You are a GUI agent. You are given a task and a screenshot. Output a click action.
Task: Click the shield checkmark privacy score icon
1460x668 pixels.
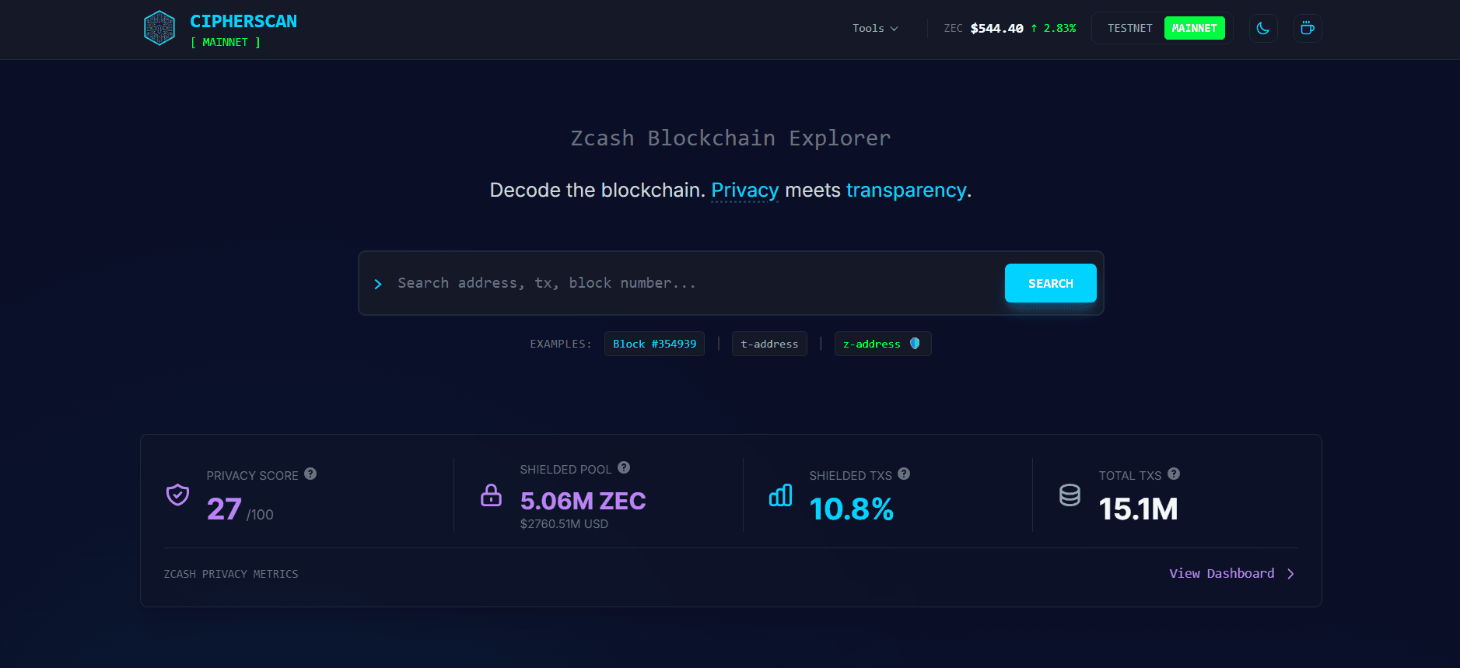[x=178, y=495]
